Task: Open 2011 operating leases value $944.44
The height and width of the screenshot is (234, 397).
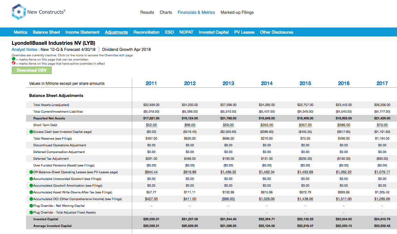Action: (x=151, y=172)
